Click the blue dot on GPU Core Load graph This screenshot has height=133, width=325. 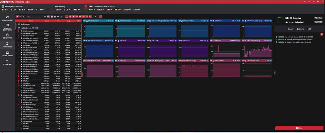click(239, 61)
